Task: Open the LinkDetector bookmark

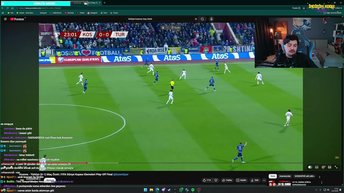Action: click(55, 13)
